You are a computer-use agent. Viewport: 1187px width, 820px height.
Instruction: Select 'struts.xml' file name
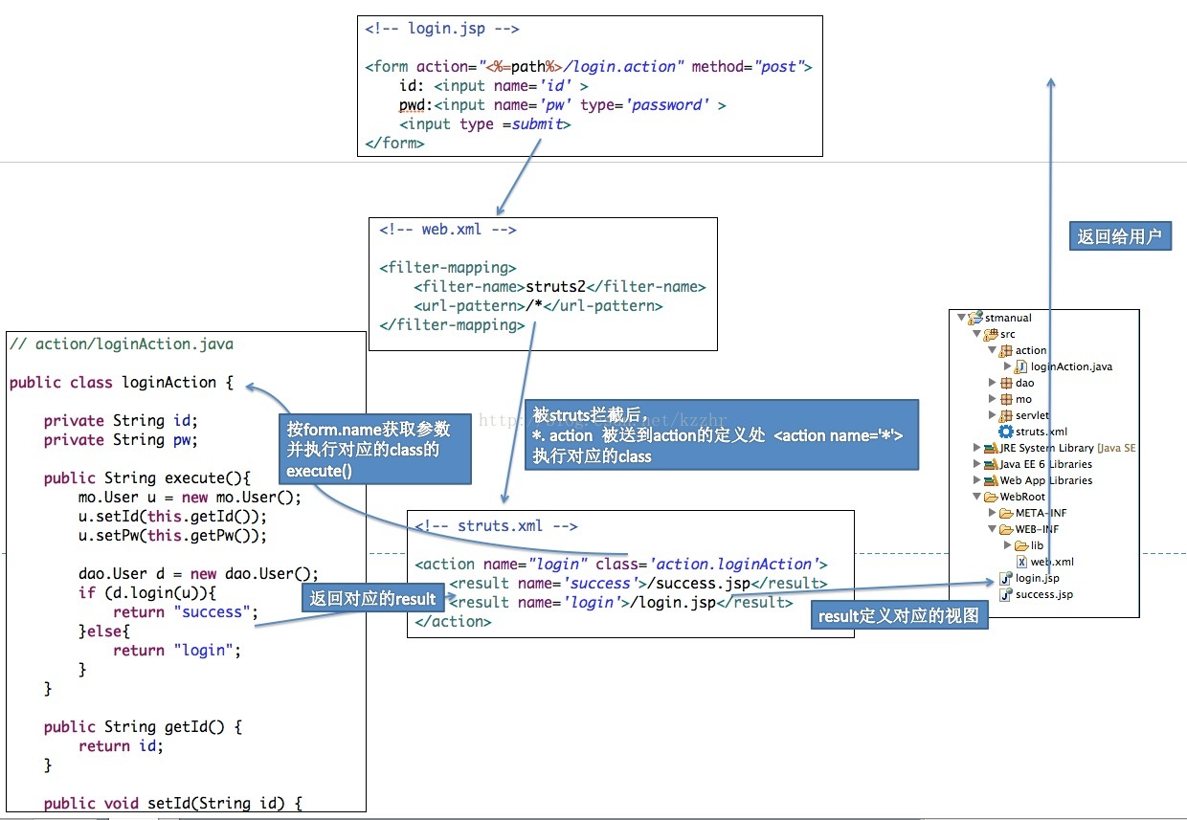pos(1041,432)
